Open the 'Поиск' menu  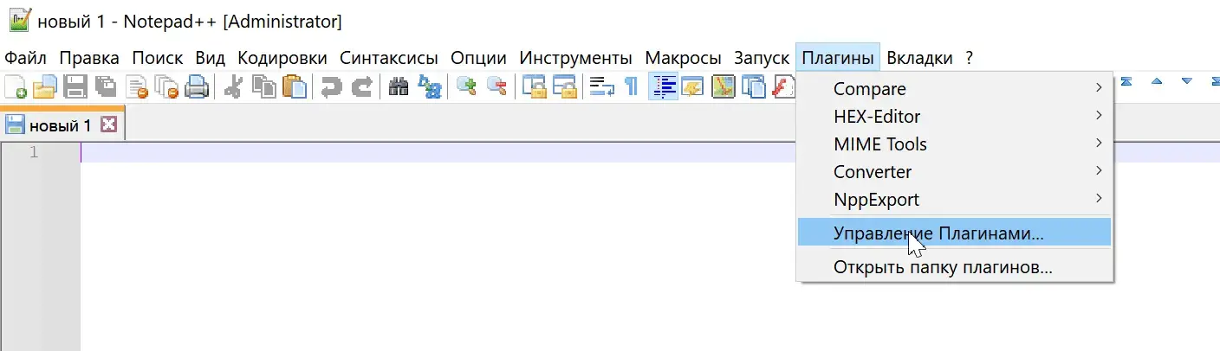[x=158, y=58]
